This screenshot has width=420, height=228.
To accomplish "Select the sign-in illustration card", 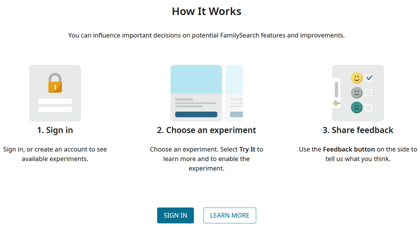I will pyautogui.click(x=55, y=93).
